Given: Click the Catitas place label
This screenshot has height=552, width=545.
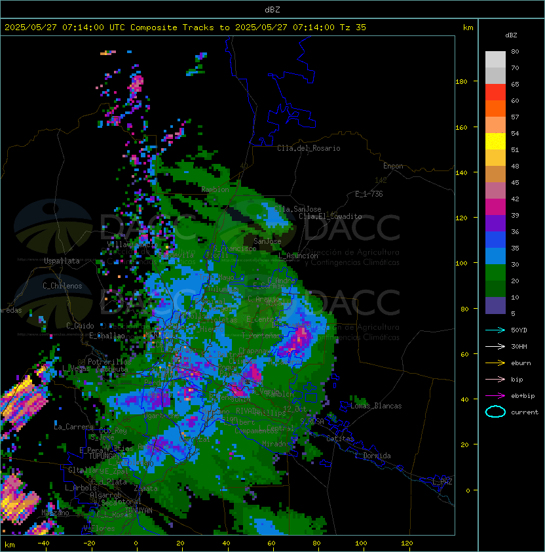Looking at the screenshot, I should 340,439.
